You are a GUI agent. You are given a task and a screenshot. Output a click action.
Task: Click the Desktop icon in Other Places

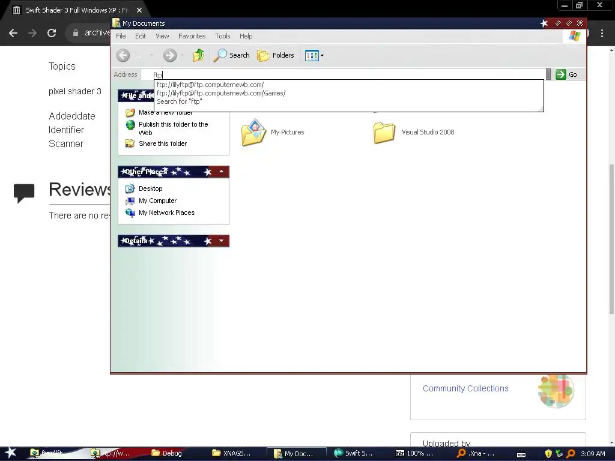coord(130,189)
